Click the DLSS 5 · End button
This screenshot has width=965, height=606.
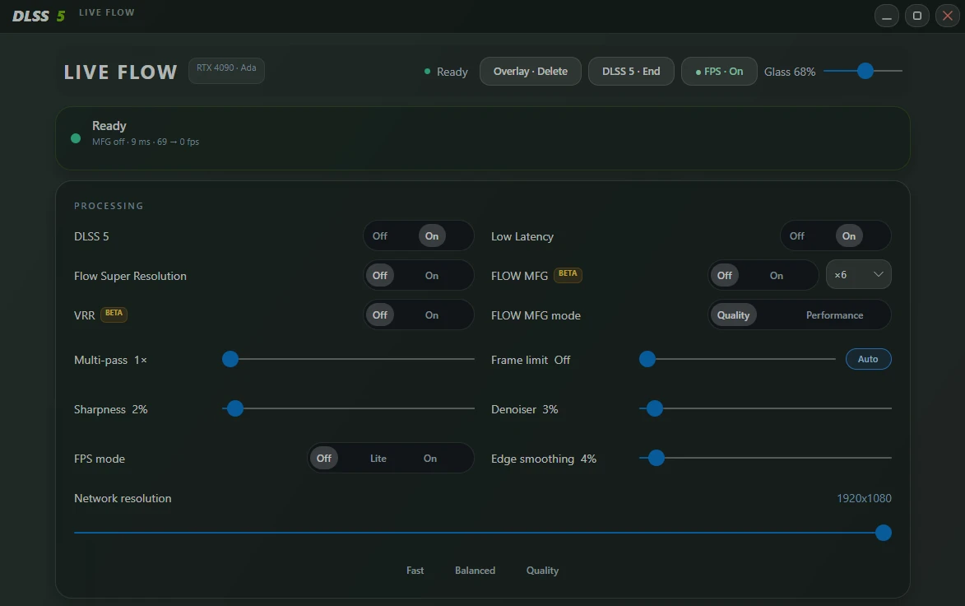tap(631, 72)
